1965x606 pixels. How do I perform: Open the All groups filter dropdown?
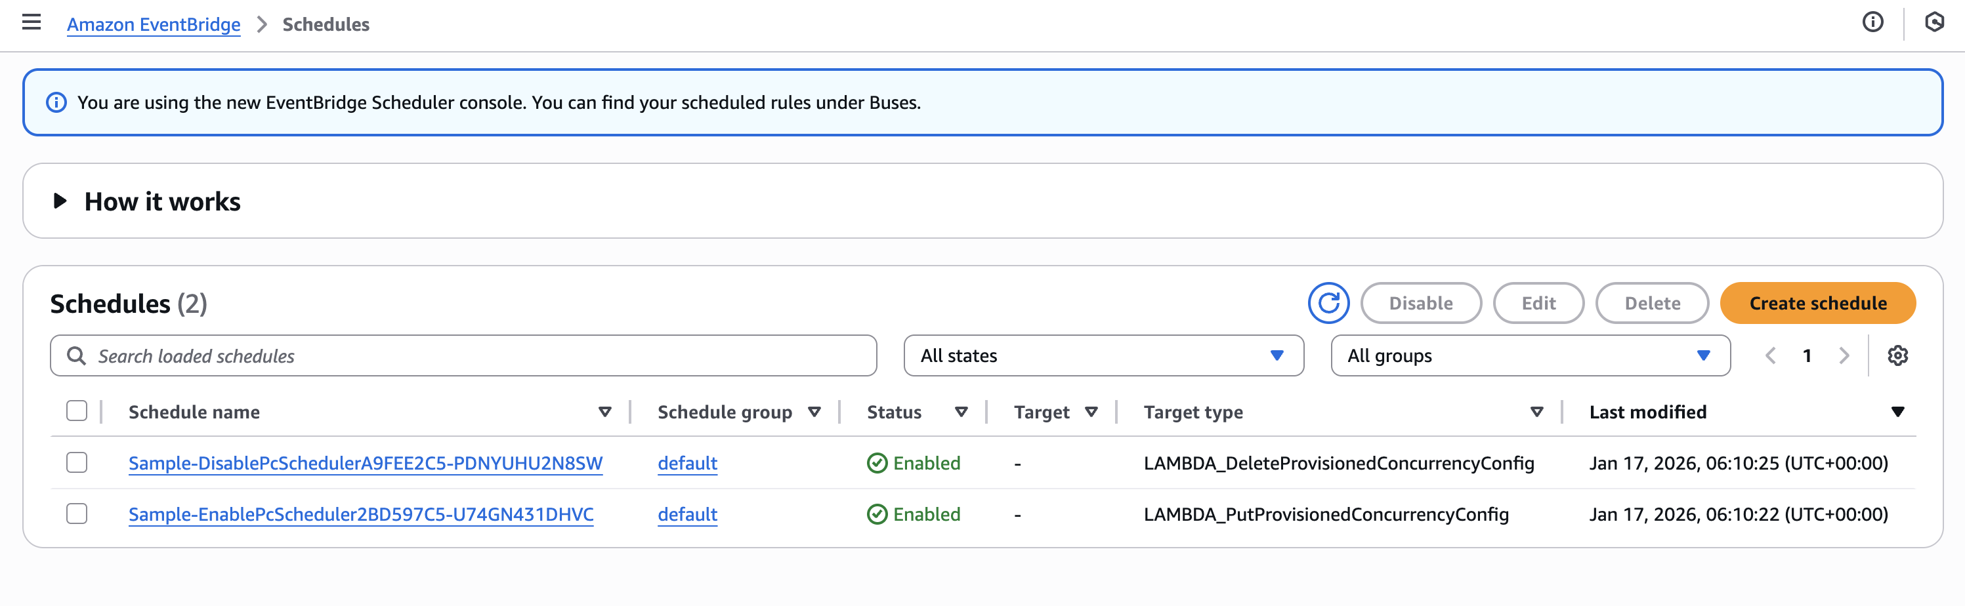[1529, 356]
